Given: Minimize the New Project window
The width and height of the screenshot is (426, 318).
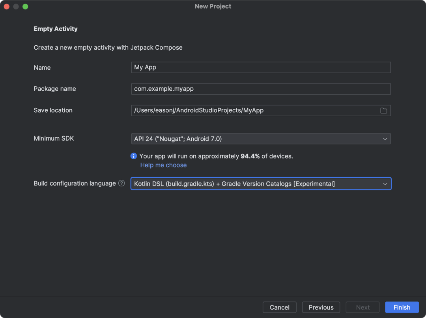Looking at the screenshot, I should 16,6.
